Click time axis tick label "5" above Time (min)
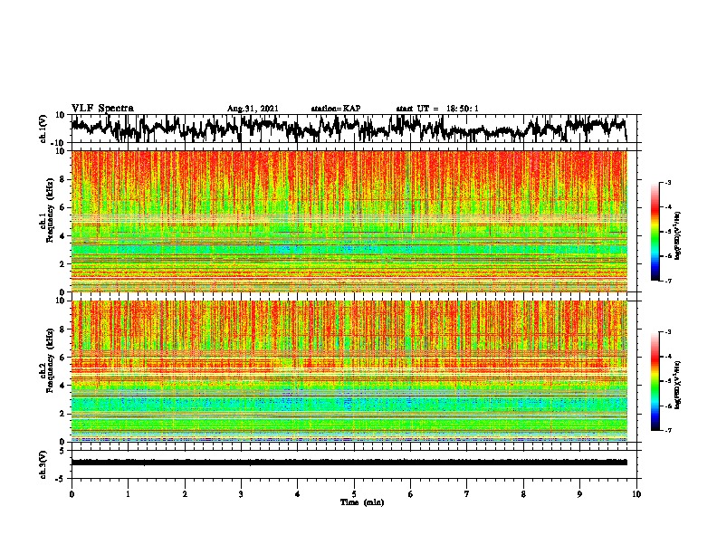 [x=354, y=494]
